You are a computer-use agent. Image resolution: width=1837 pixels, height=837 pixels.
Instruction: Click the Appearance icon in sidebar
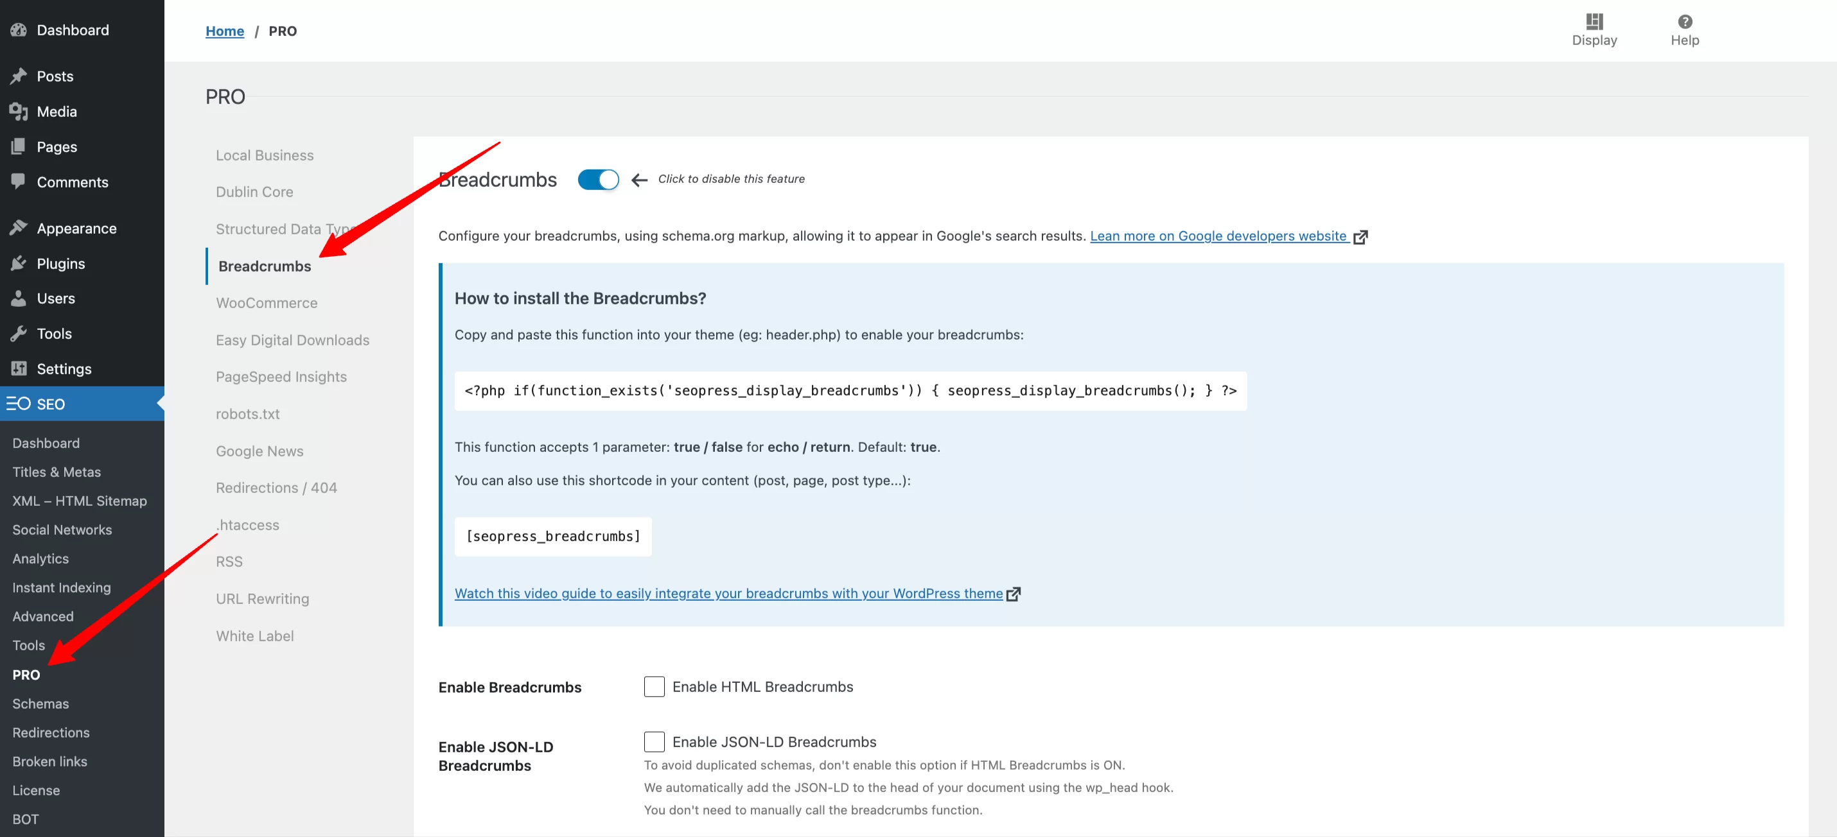(x=20, y=227)
